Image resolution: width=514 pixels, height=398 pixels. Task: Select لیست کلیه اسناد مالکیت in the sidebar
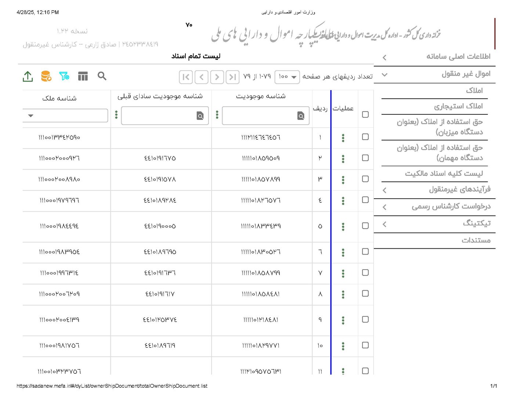point(444,174)
